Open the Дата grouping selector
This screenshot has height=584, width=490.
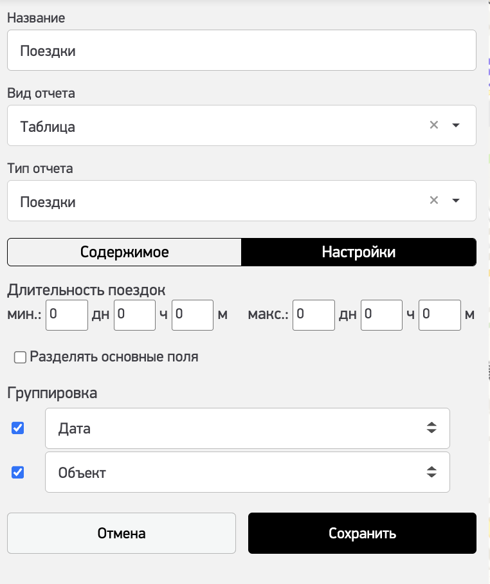pyautogui.click(x=247, y=428)
